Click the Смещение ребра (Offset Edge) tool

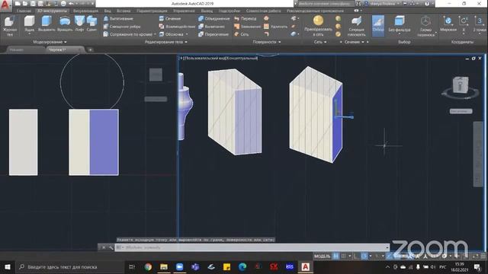pos(122,27)
